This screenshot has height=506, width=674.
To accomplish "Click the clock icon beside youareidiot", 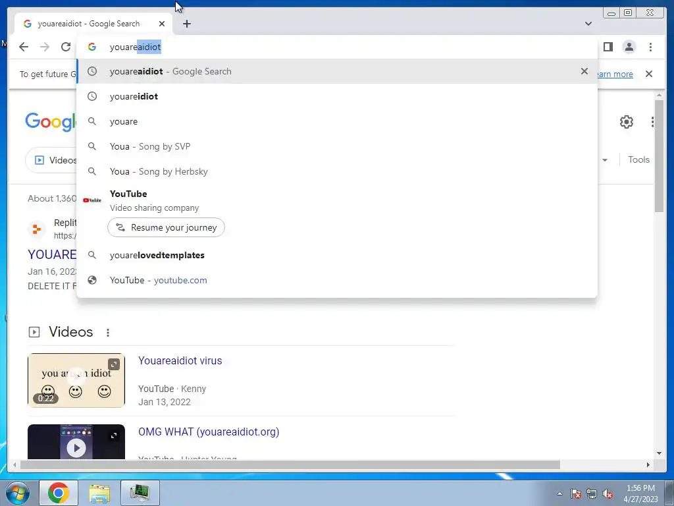I will 92,96.
